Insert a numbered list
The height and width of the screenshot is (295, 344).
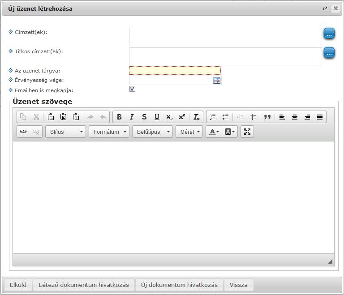(x=213, y=117)
